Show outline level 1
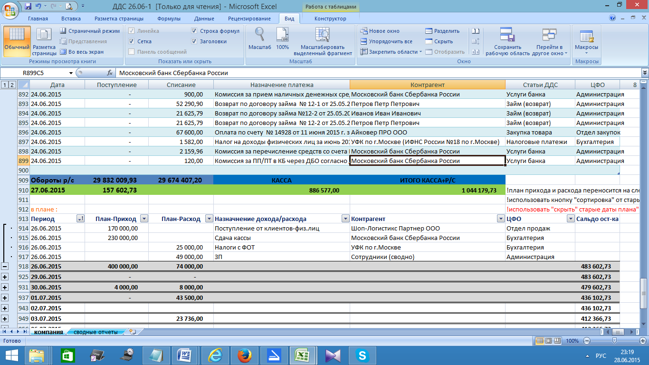The width and height of the screenshot is (649, 365). (x=4, y=85)
